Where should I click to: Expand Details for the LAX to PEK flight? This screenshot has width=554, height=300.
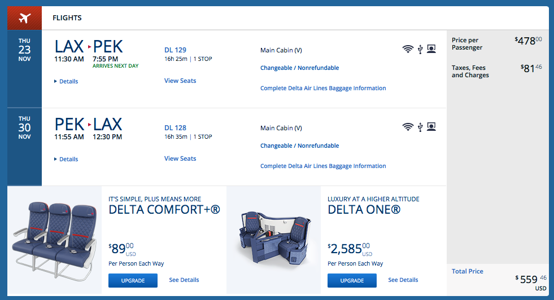click(x=67, y=81)
